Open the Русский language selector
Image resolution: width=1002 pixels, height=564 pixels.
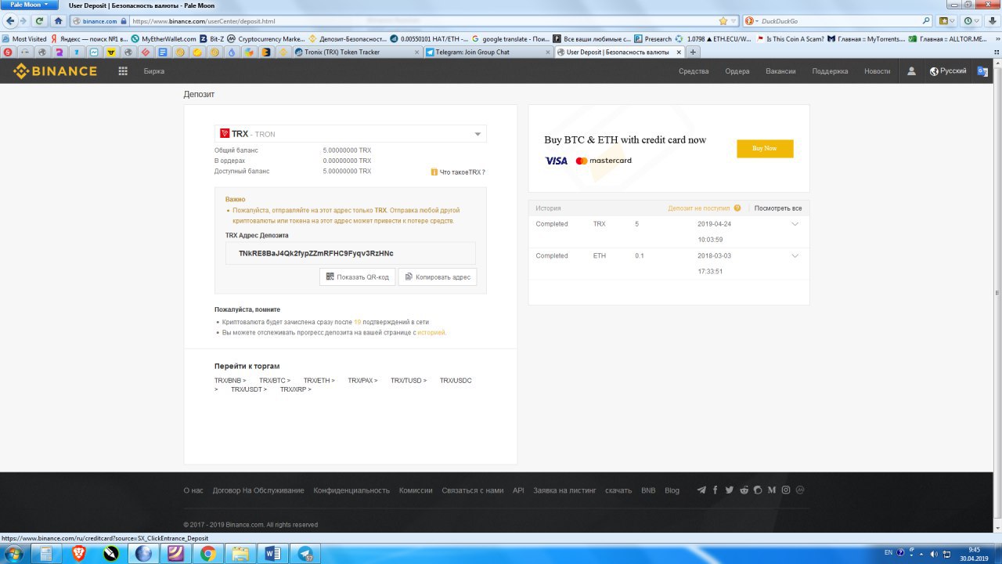coord(948,71)
